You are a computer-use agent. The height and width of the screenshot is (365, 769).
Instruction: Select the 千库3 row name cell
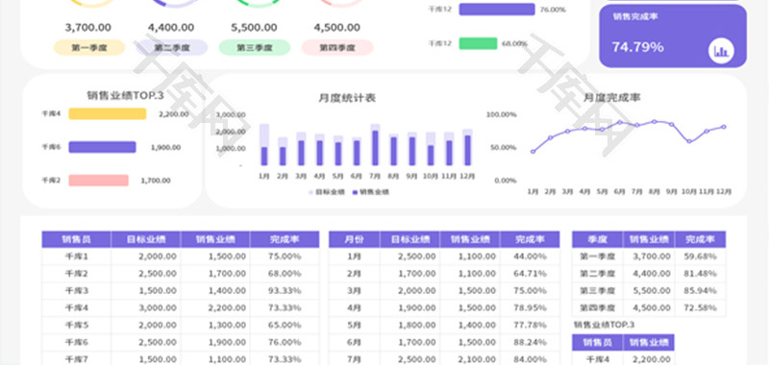77,290
